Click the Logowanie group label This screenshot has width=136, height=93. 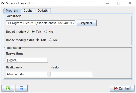coord(13,48)
